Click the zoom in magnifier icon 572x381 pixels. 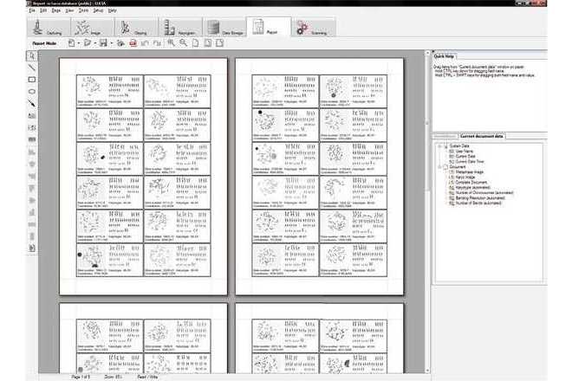click(171, 43)
